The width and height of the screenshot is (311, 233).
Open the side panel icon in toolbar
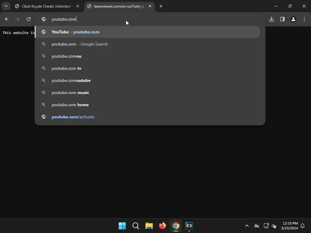click(x=282, y=19)
